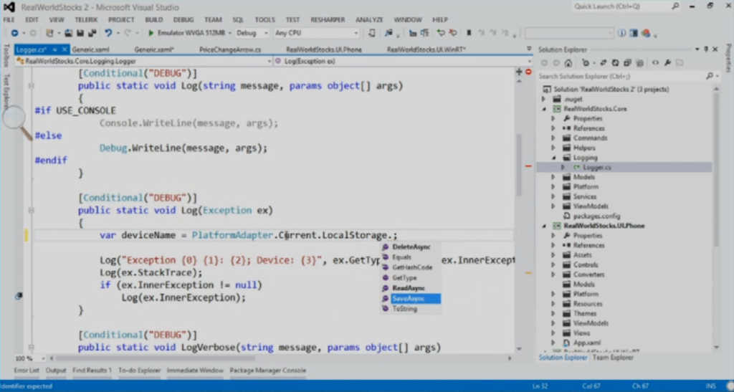Toggle the pin on the Logger.cs tab
This screenshot has width=734, height=392.
coord(54,49)
